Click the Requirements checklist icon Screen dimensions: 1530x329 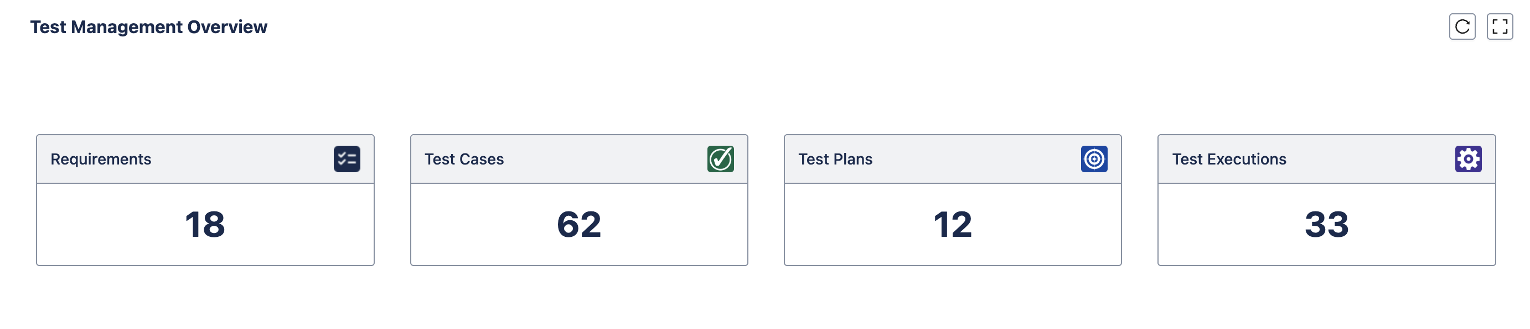[x=347, y=159]
